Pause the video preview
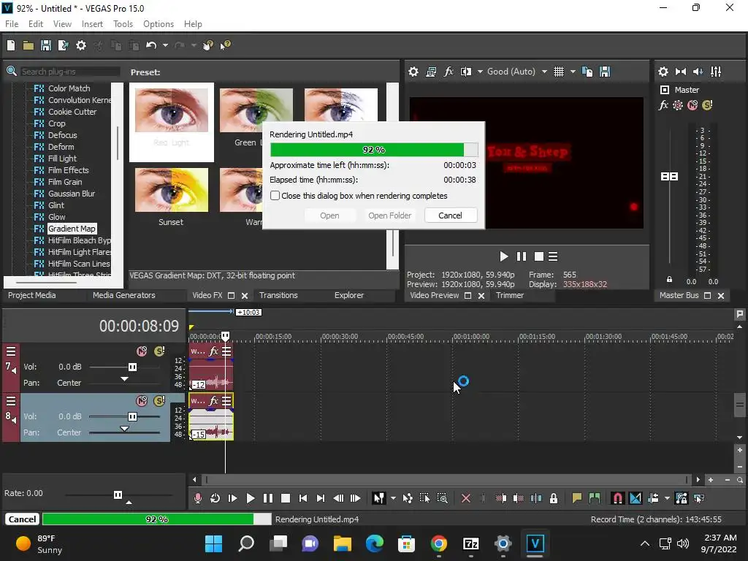This screenshot has height=561, width=748. (x=522, y=256)
